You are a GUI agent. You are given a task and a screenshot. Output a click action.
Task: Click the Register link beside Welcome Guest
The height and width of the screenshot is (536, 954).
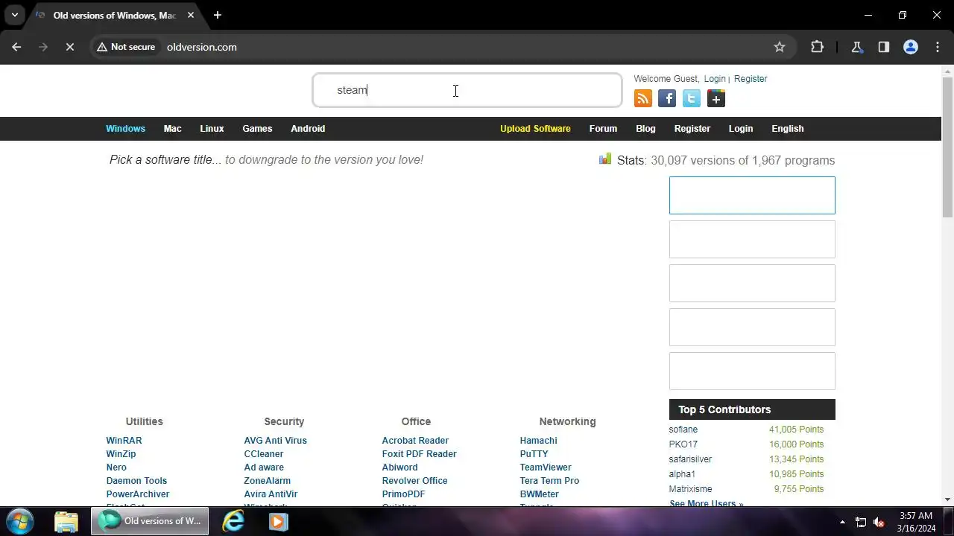pyautogui.click(x=751, y=79)
